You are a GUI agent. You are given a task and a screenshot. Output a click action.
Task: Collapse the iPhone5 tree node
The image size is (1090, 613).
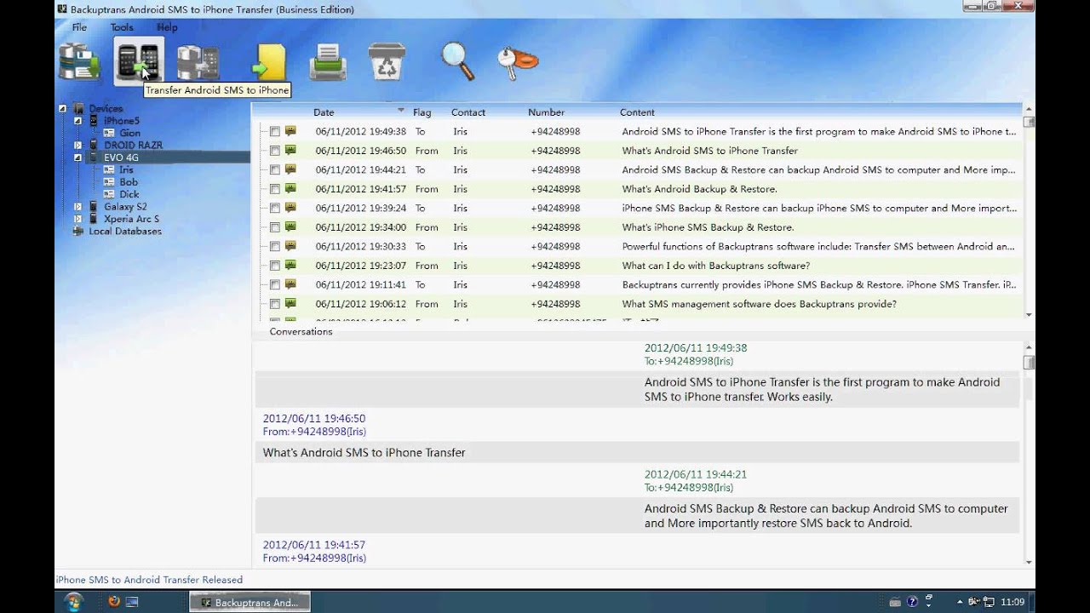point(78,121)
